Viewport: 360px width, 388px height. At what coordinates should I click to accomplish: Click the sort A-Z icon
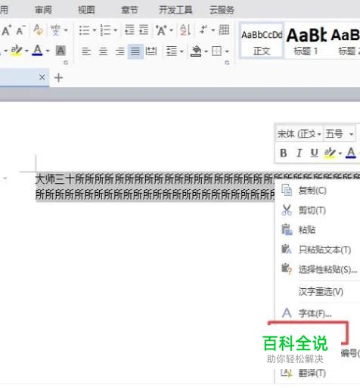point(185,30)
